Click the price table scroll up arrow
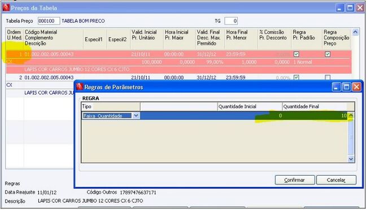This screenshot has height=210, width=367. tap(355, 32)
